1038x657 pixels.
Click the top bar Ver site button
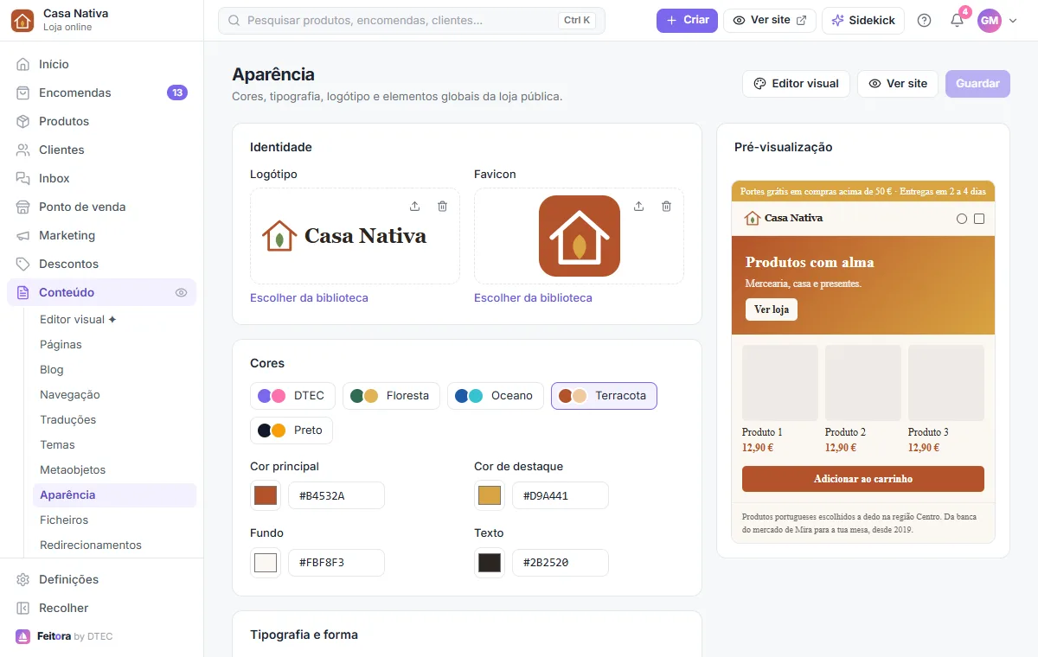(x=770, y=21)
